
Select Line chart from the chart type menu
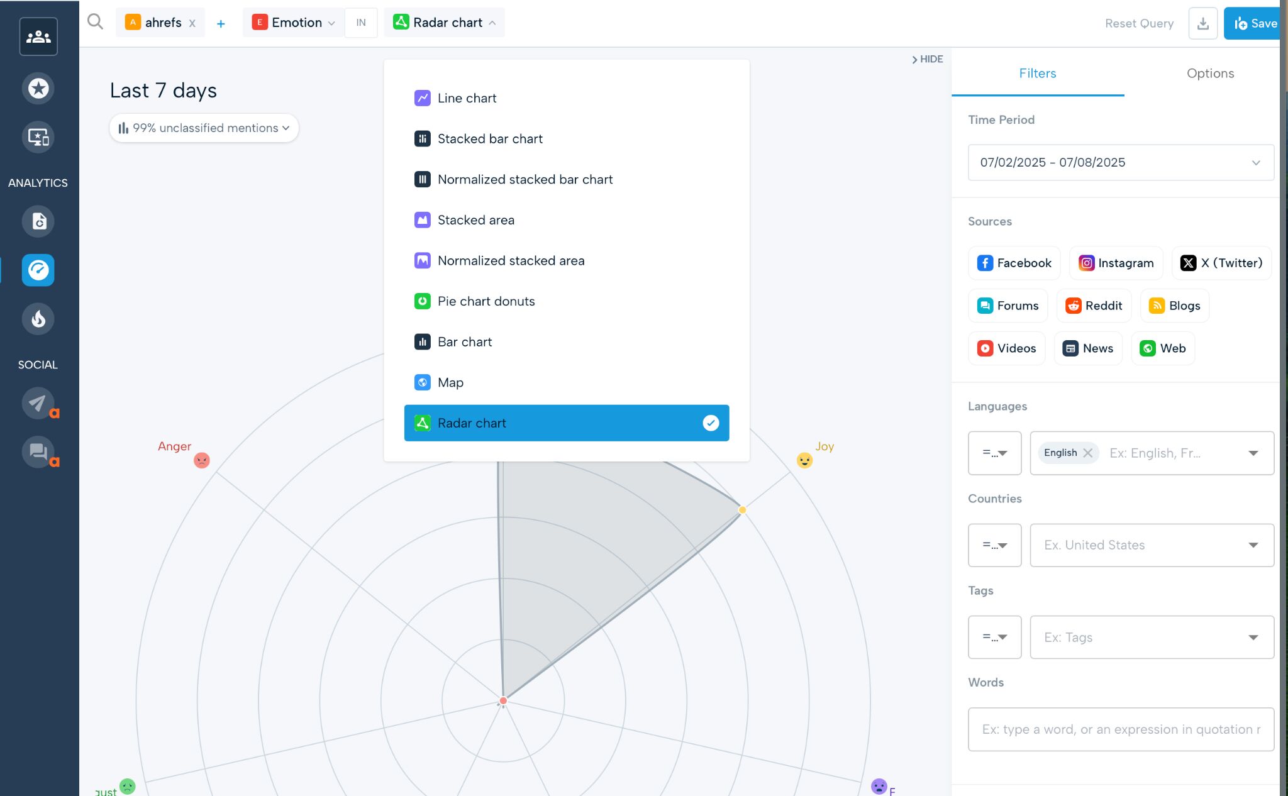[466, 98]
